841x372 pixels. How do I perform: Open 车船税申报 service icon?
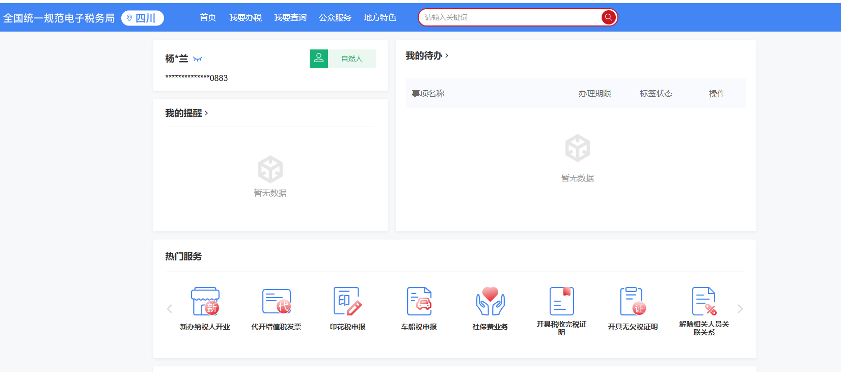coord(419,301)
